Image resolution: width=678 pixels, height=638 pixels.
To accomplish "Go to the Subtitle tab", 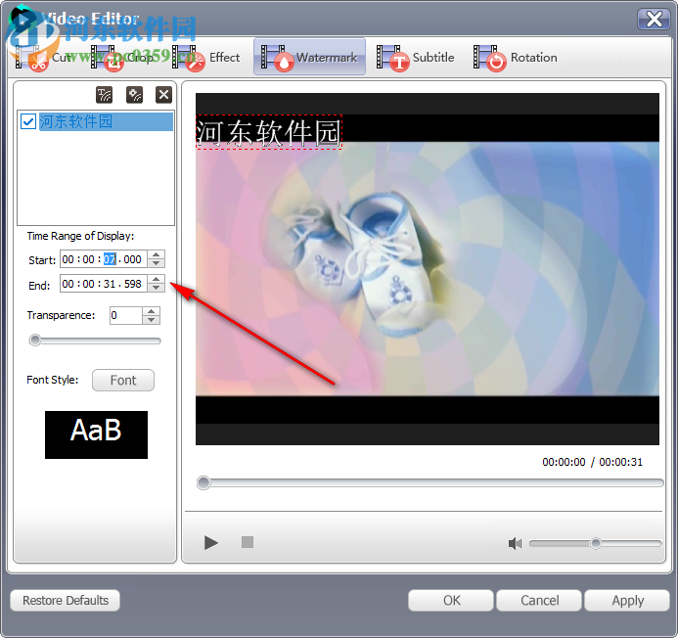I will click(x=416, y=57).
